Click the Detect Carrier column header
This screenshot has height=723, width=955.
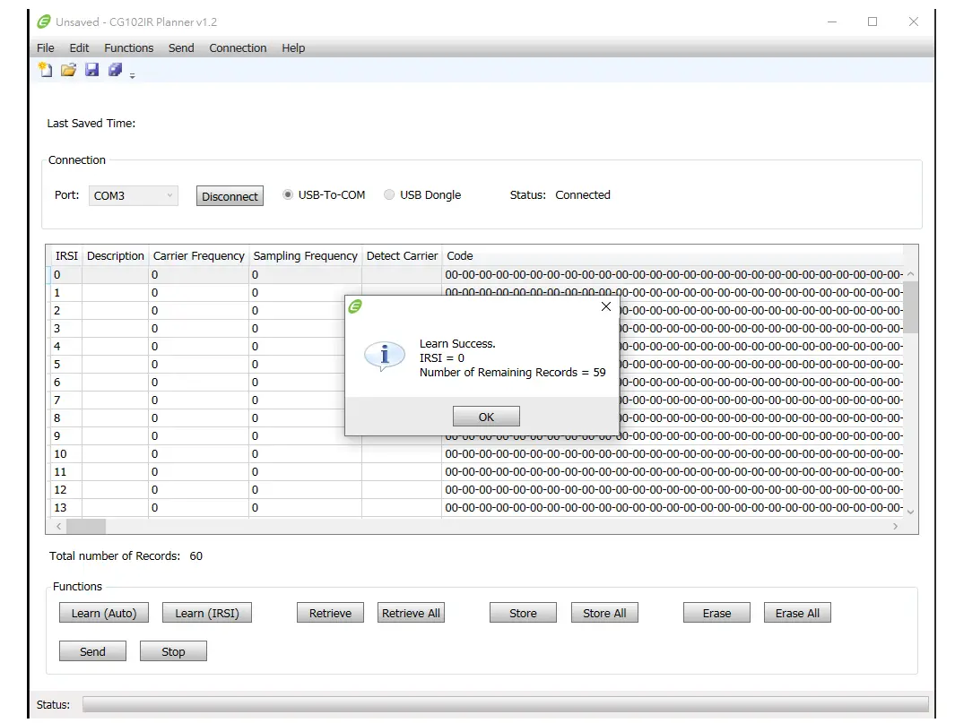click(402, 255)
